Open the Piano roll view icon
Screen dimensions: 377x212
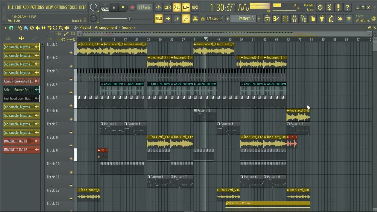coord(276,19)
